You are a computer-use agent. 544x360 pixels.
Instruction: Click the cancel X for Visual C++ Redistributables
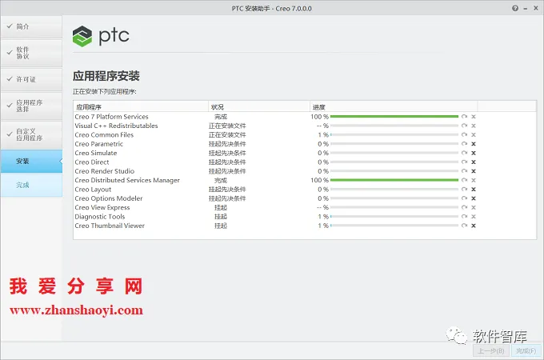[x=474, y=126]
